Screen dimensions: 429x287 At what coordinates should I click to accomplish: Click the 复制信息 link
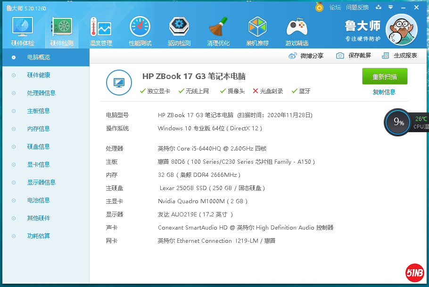click(x=384, y=92)
